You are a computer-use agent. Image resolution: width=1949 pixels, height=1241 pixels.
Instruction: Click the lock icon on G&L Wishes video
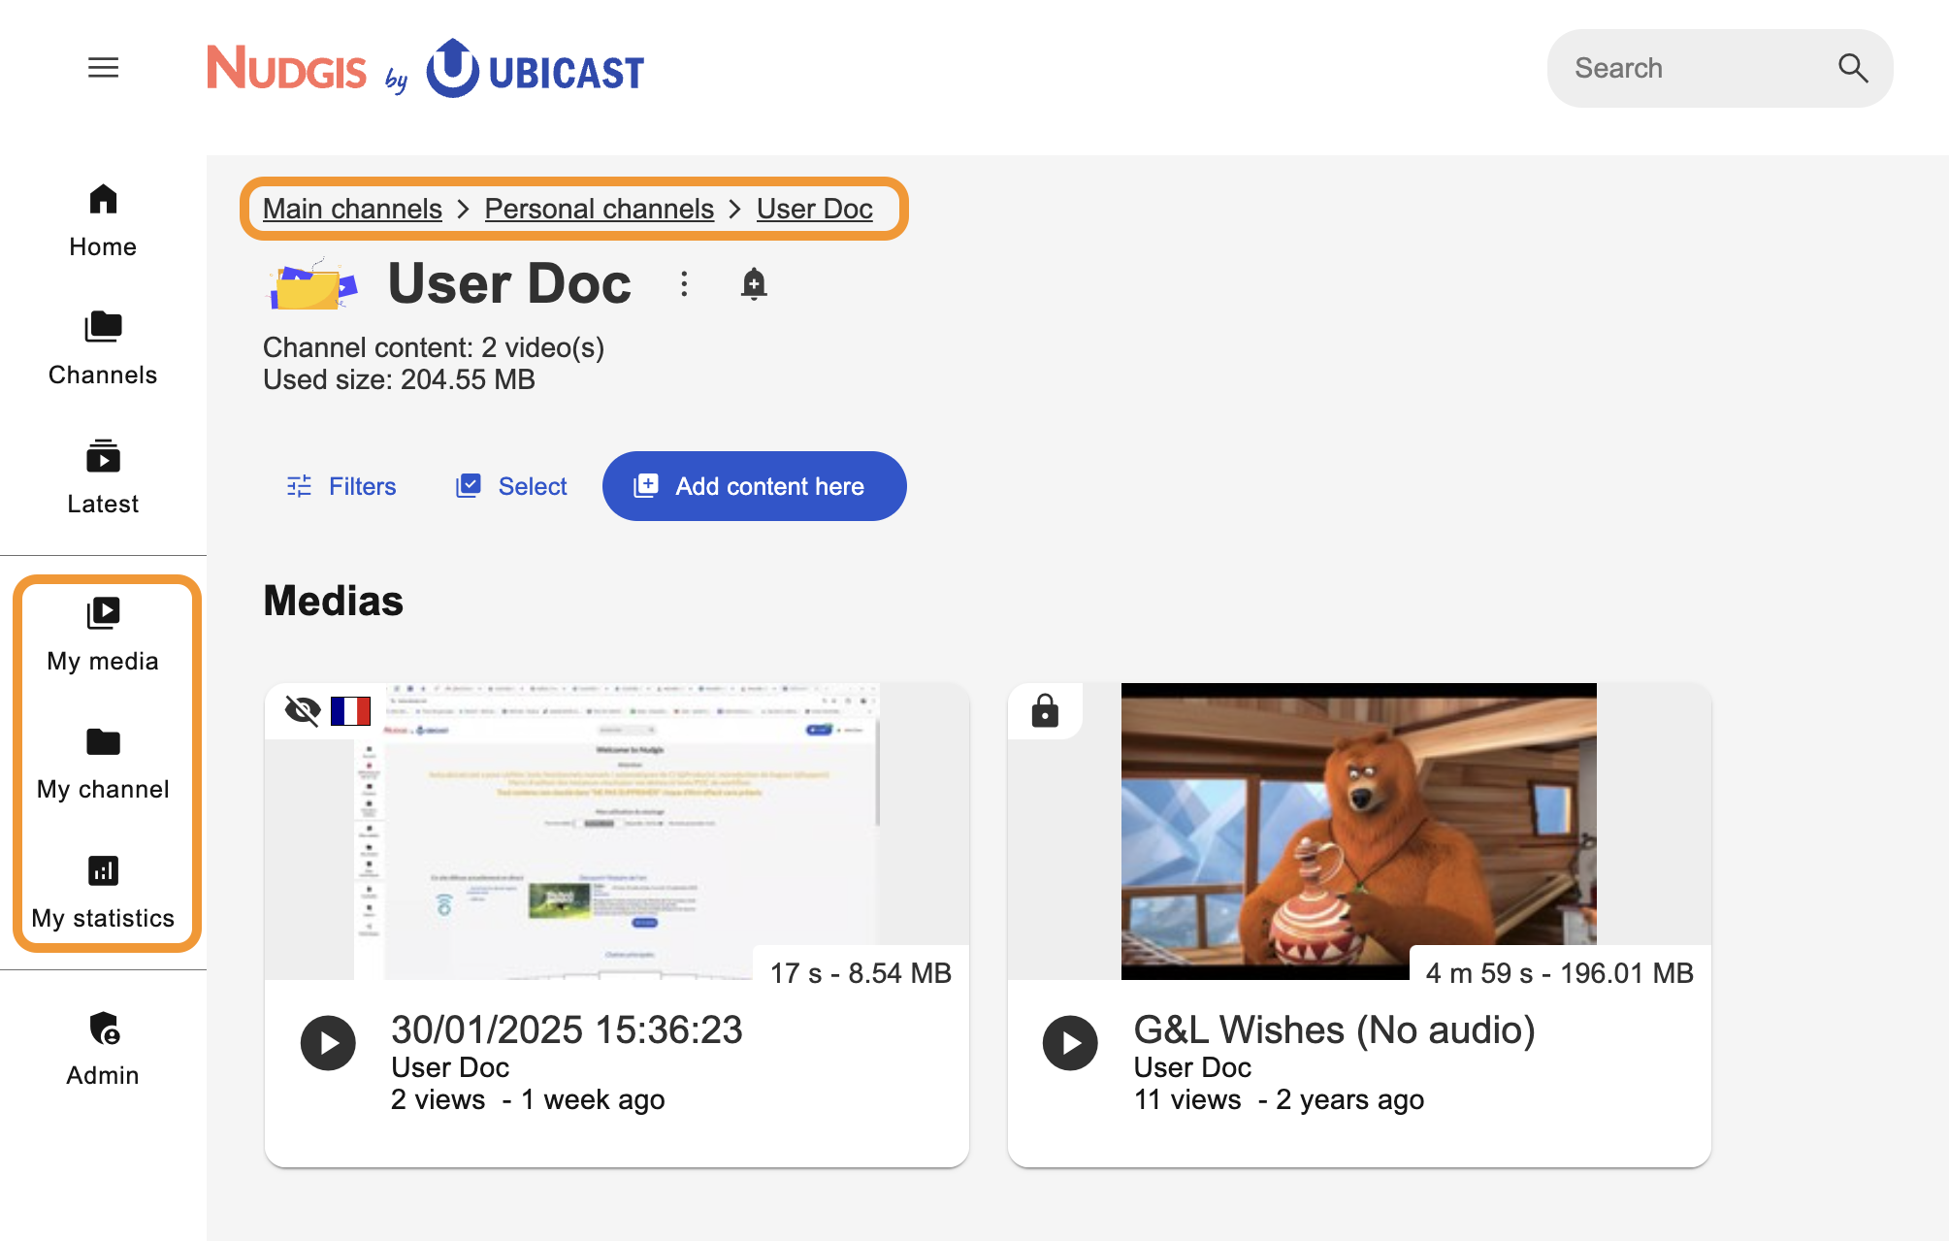pos(1045,710)
